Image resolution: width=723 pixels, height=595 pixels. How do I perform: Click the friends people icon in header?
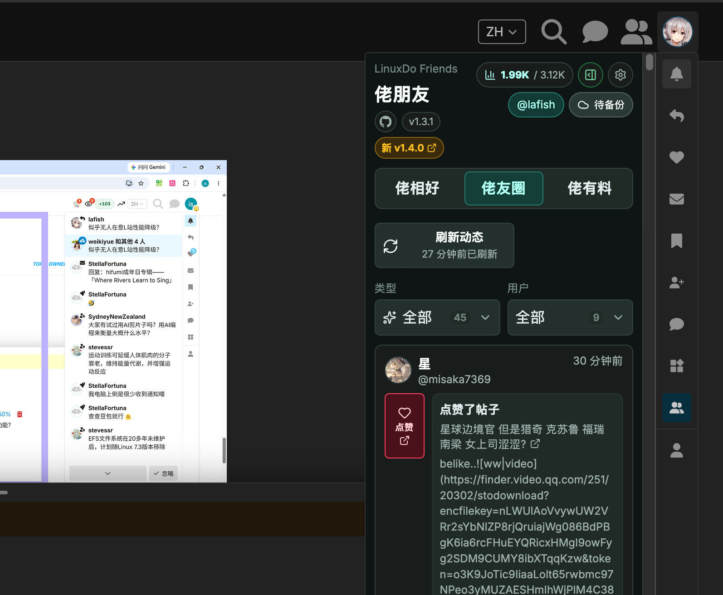[636, 32]
